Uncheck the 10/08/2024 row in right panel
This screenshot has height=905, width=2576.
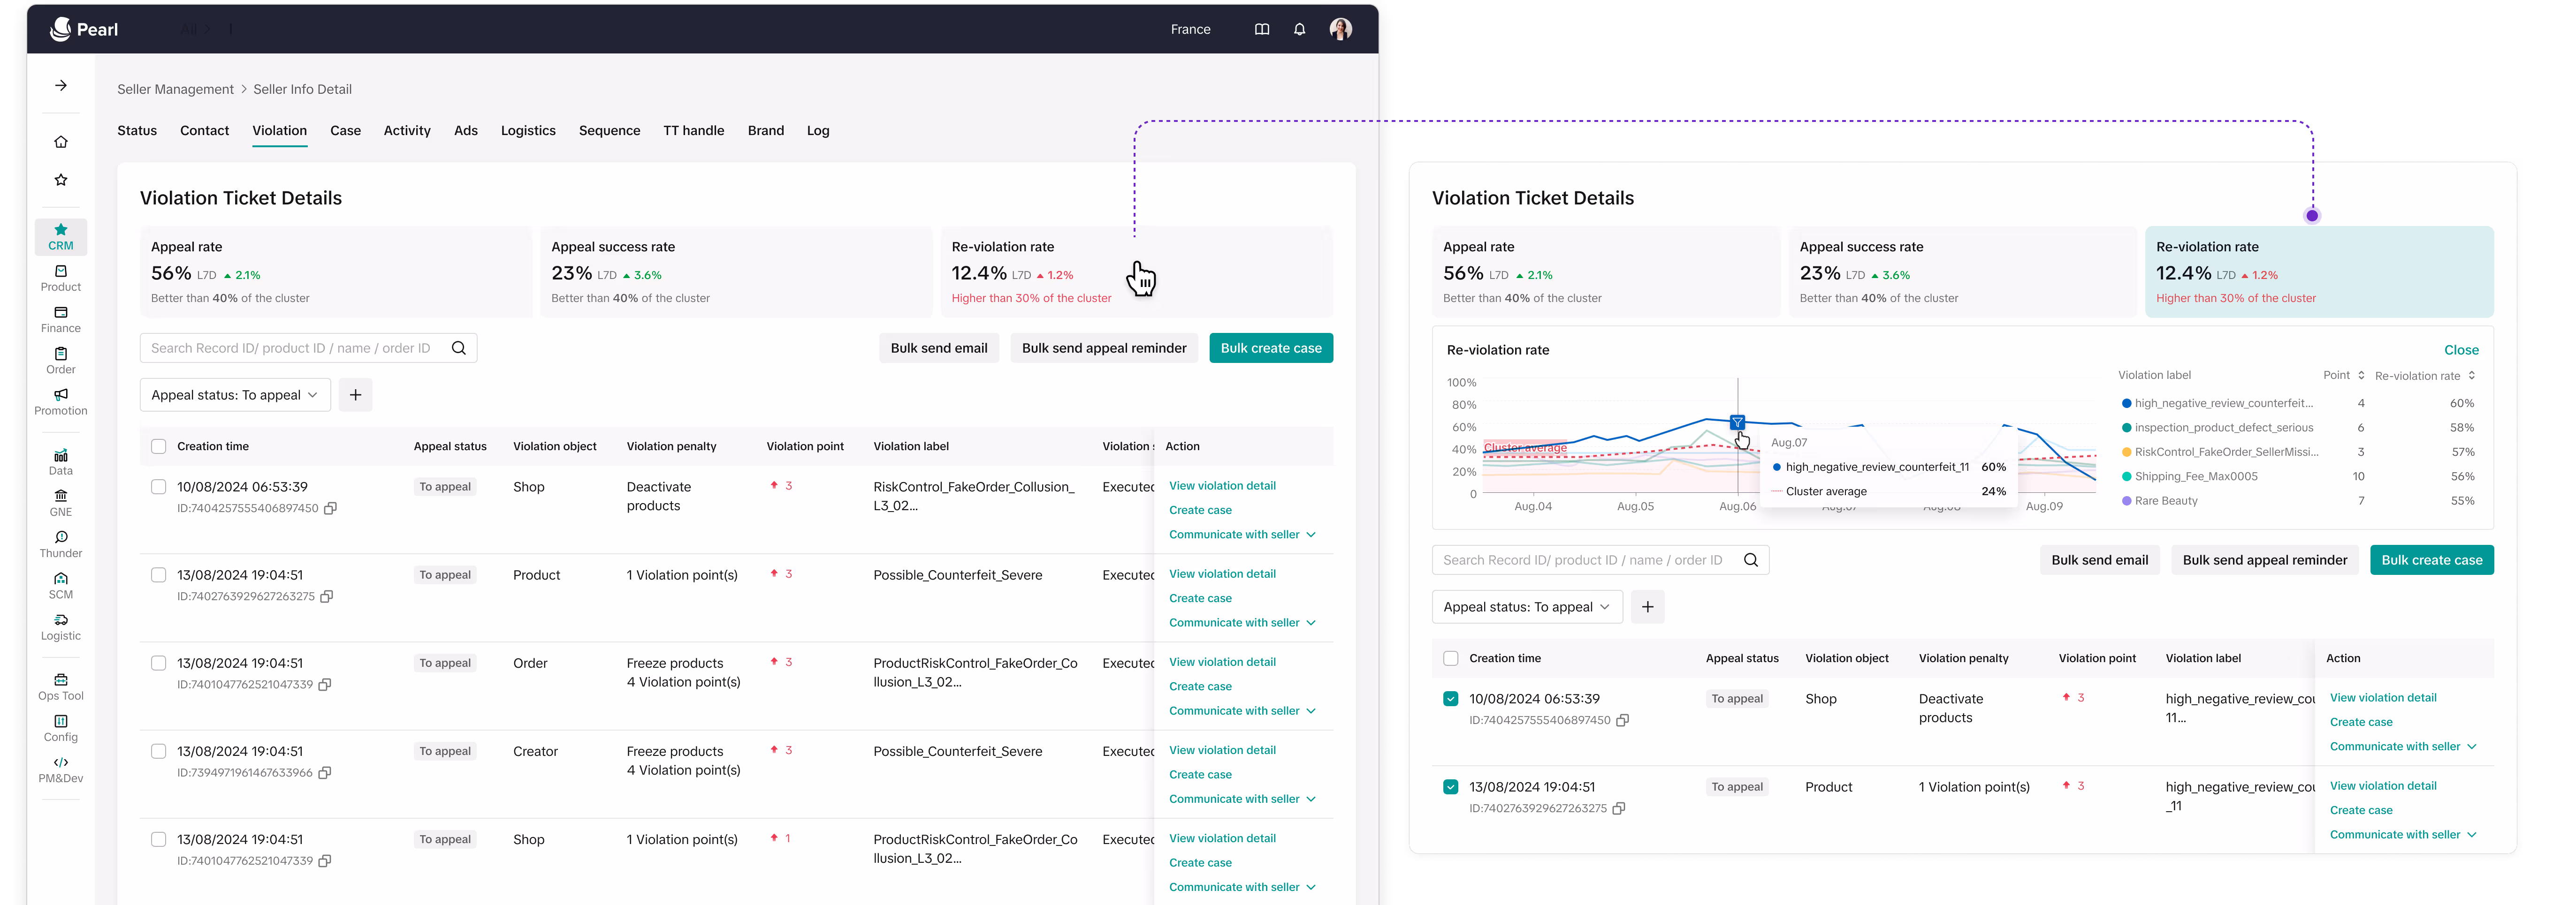[1450, 699]
